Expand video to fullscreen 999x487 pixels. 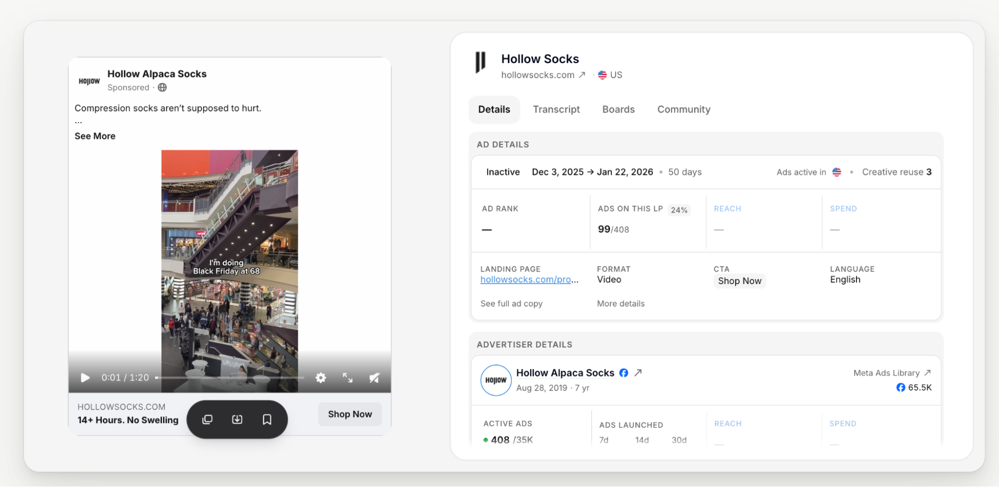point(348,377)
